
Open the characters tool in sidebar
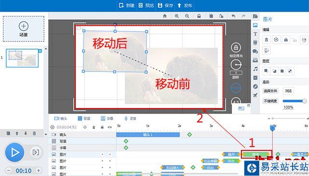pos(255,42)
